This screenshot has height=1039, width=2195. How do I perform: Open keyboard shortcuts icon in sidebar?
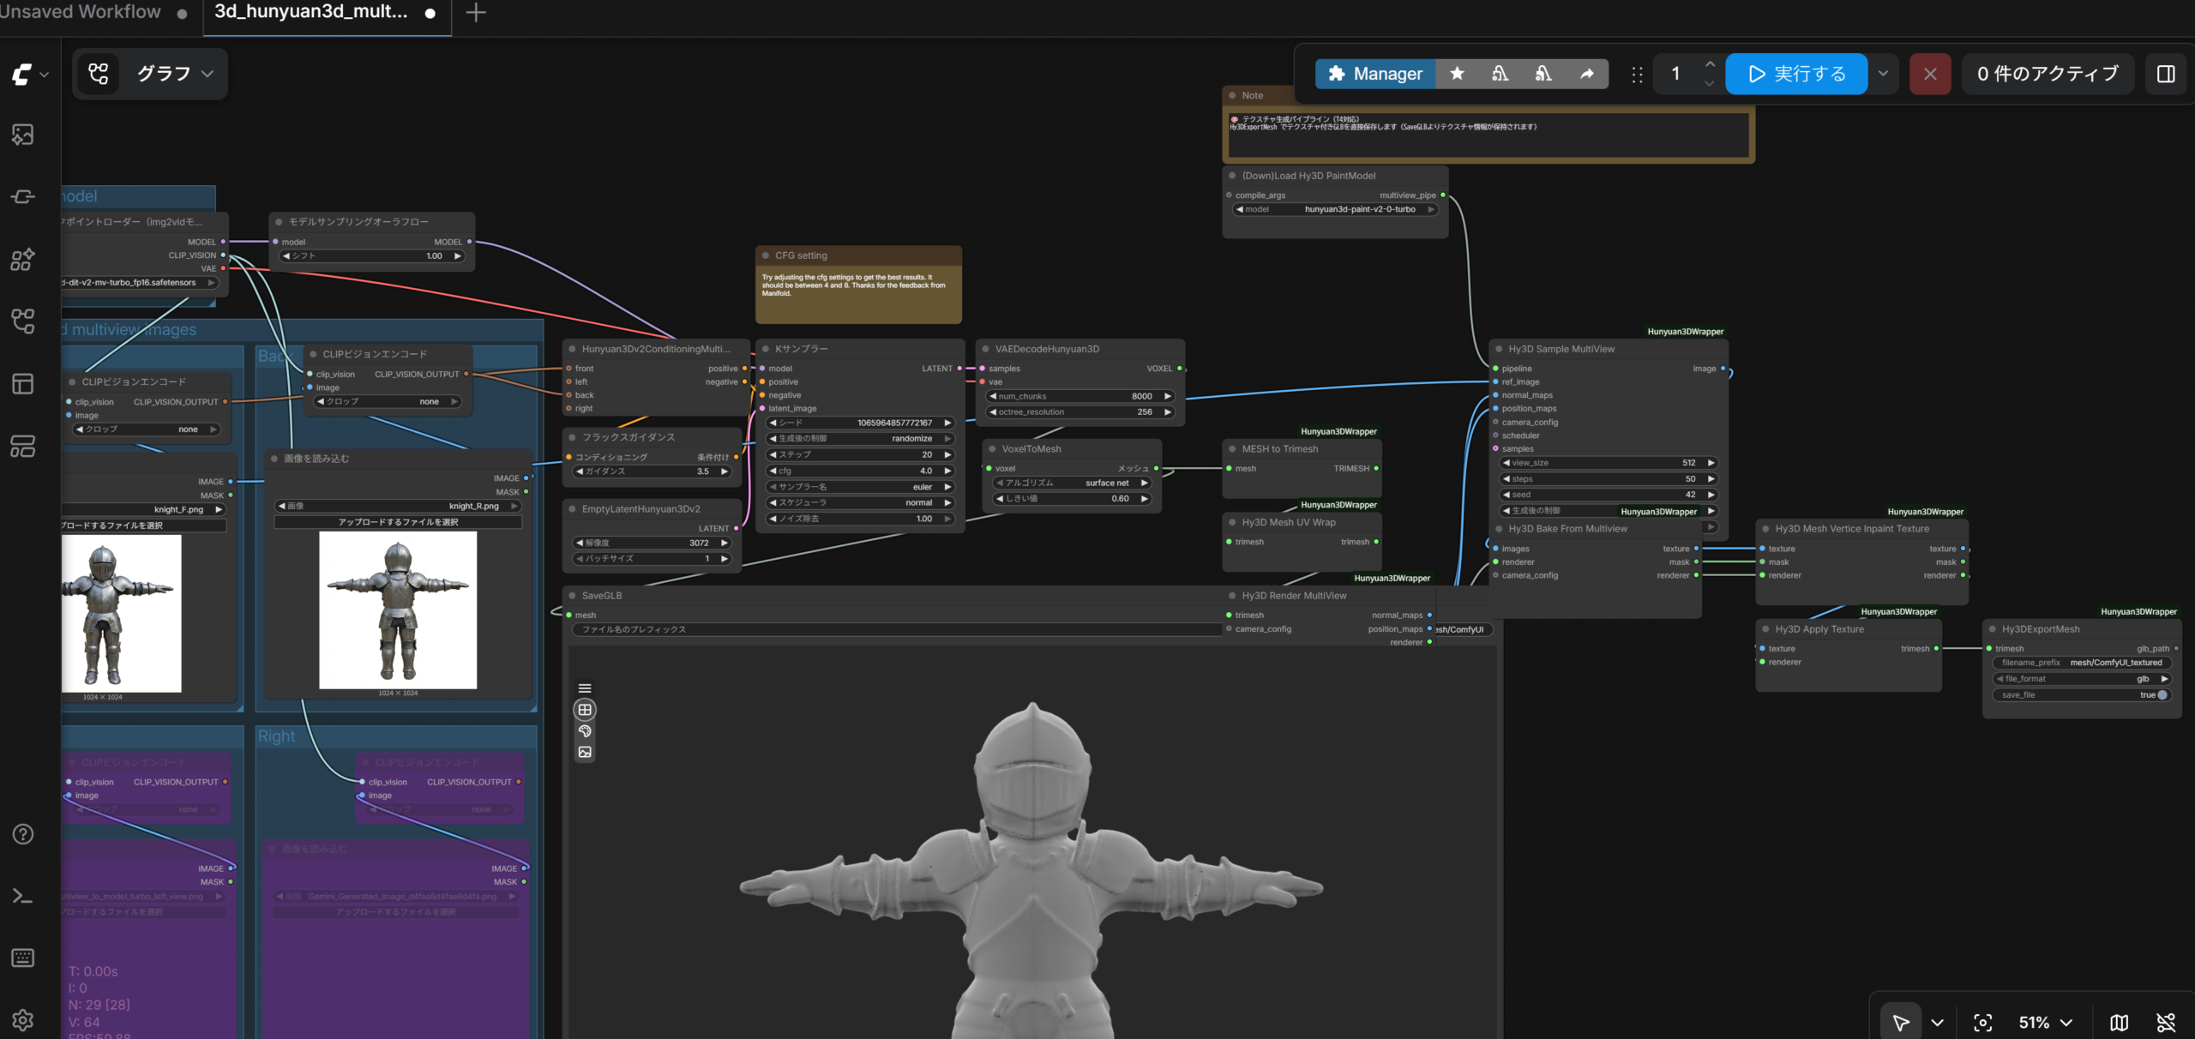tap(23, 958)
